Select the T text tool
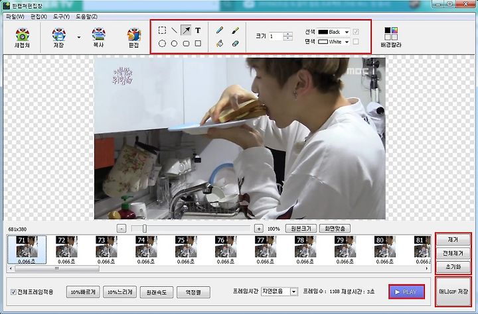 point(198,30)
